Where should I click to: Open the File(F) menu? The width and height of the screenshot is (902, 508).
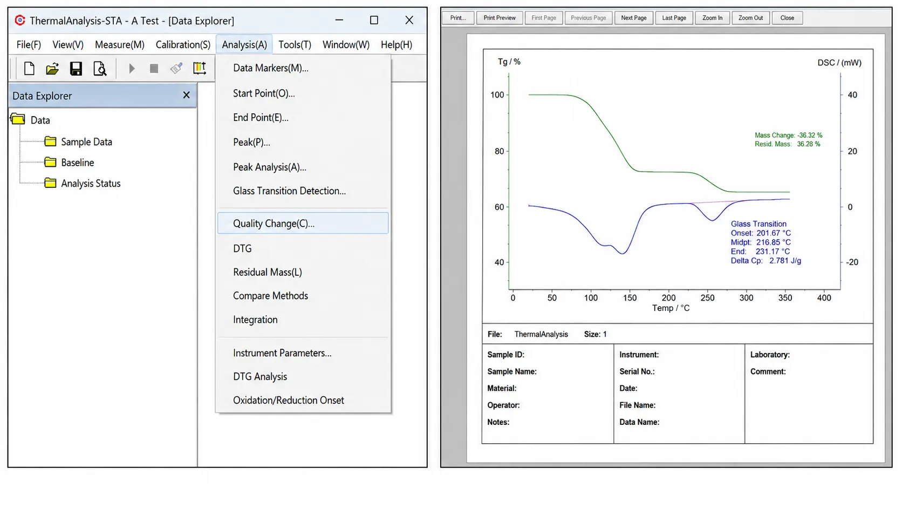(x=29, y=45)
